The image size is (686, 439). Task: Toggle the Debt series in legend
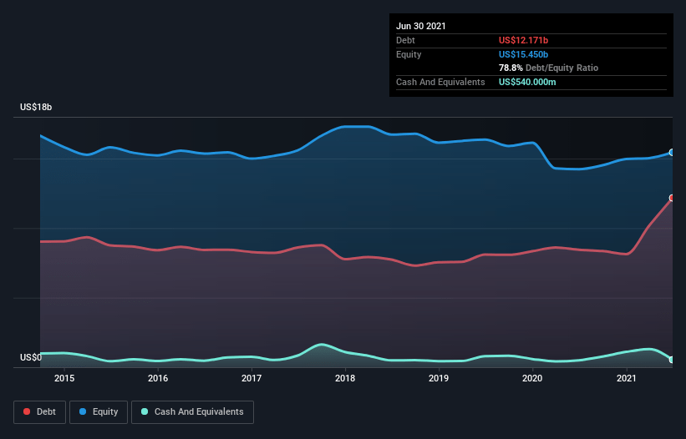coord(38,411)
